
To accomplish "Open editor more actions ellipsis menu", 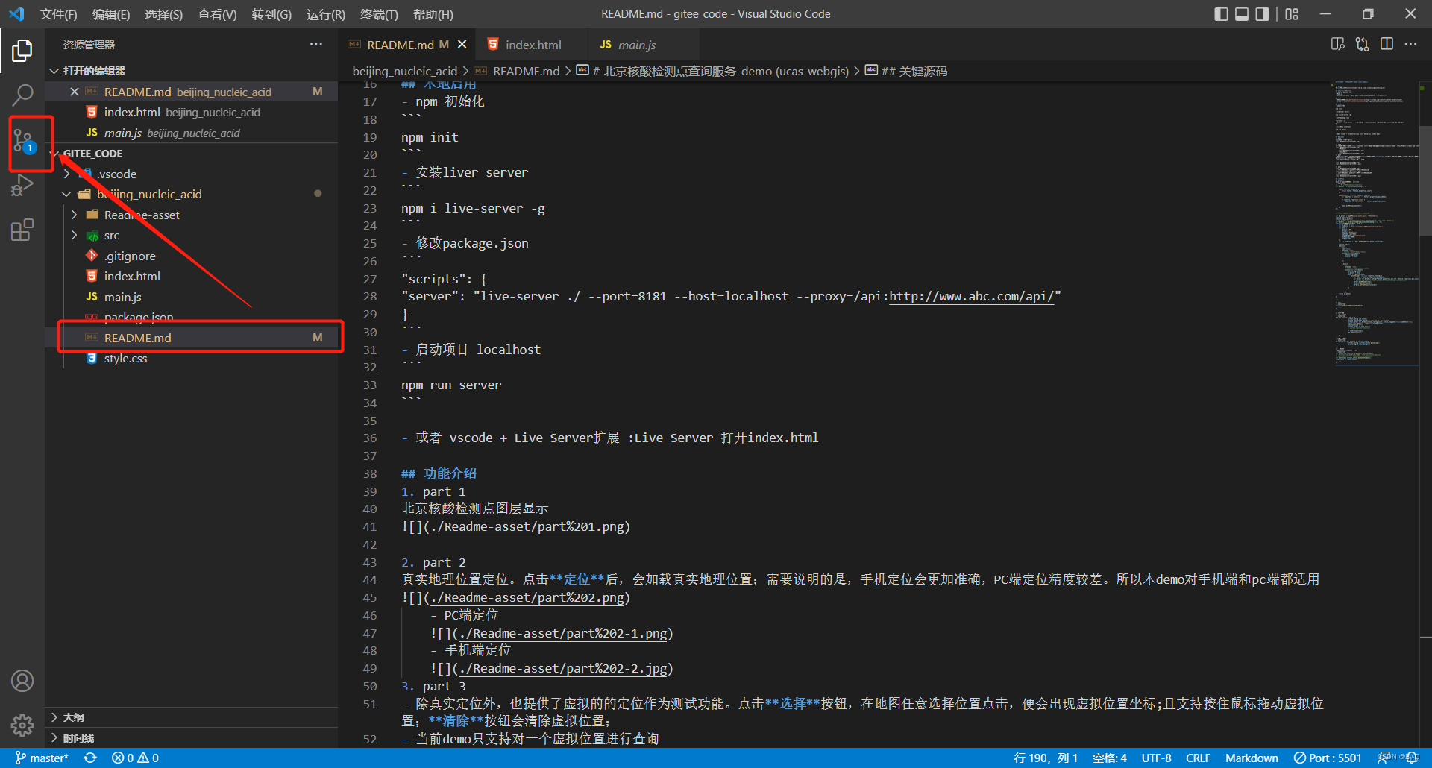I will (1410, 45).
